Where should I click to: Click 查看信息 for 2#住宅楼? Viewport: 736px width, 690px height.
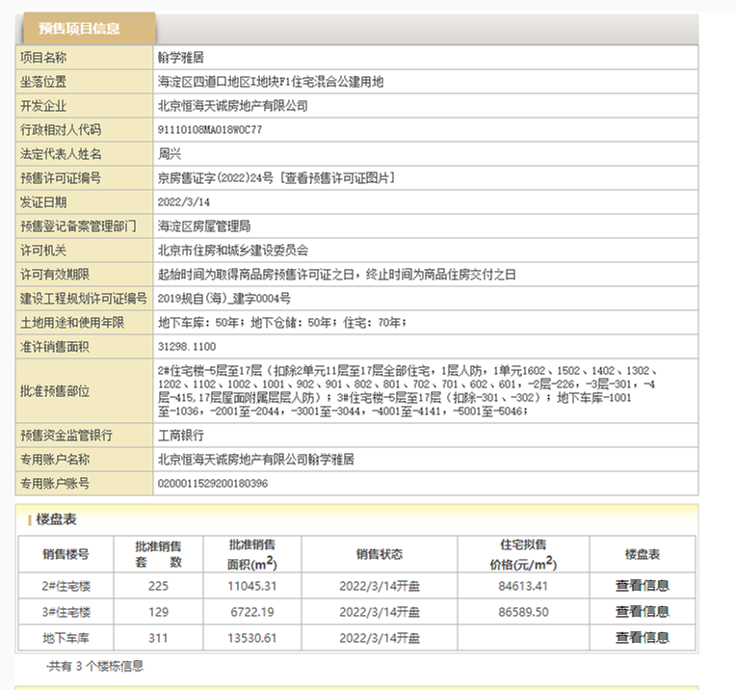coord(643,585)
